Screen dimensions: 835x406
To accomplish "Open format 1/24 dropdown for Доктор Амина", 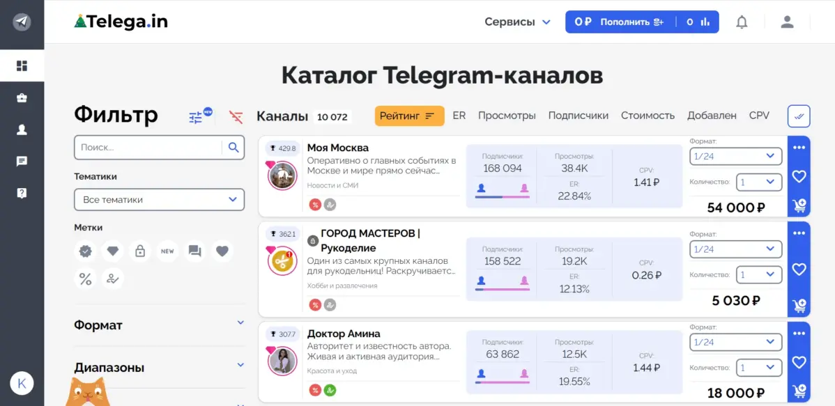I will pos(735,342).
